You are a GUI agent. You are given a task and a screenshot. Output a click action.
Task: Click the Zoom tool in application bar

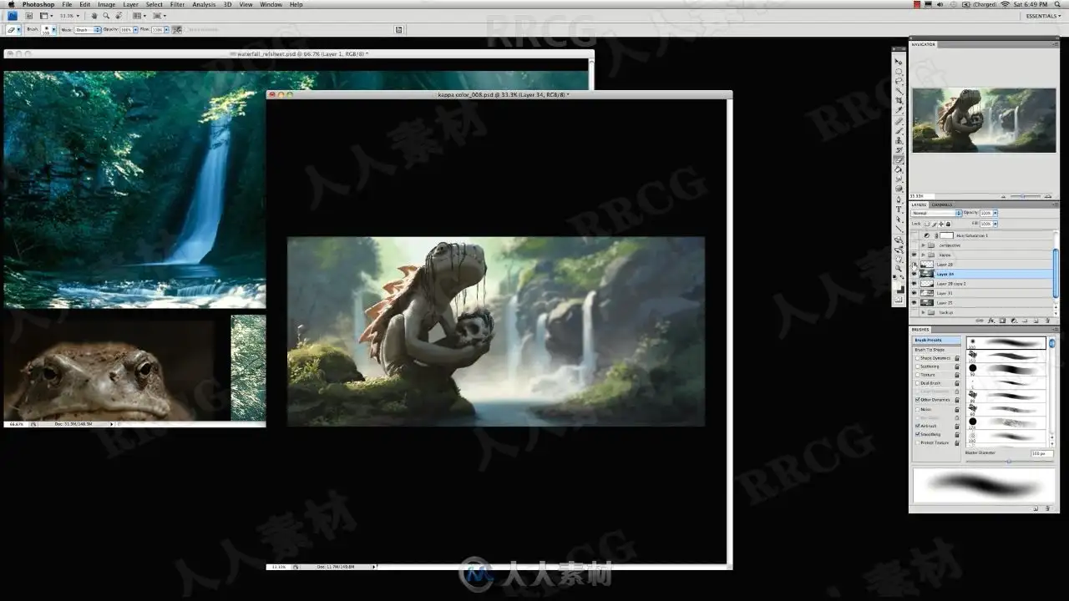pyautogui.click(x=106, y=16)
